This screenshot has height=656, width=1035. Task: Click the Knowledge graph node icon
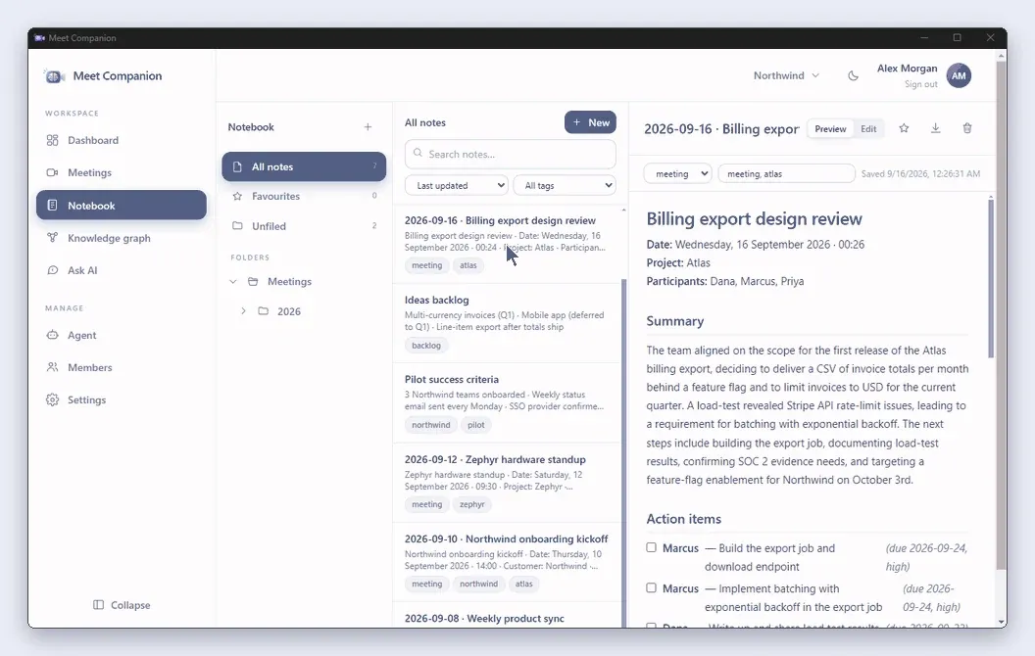tap(53, 238)
